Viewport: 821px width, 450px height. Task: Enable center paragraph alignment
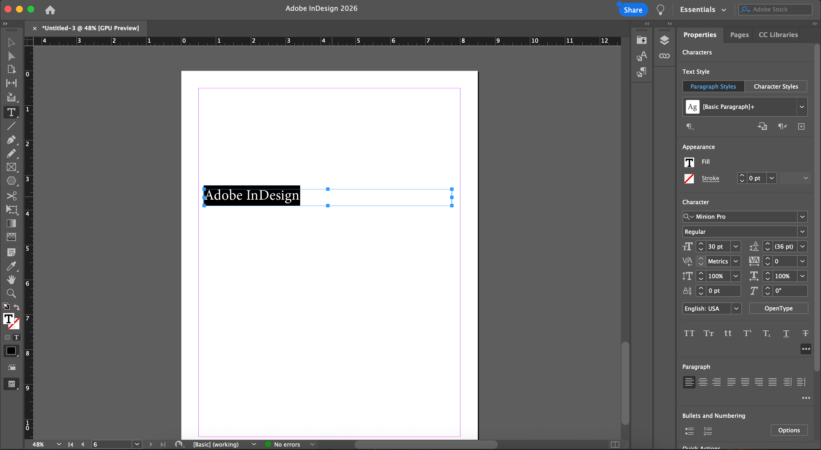703,382
